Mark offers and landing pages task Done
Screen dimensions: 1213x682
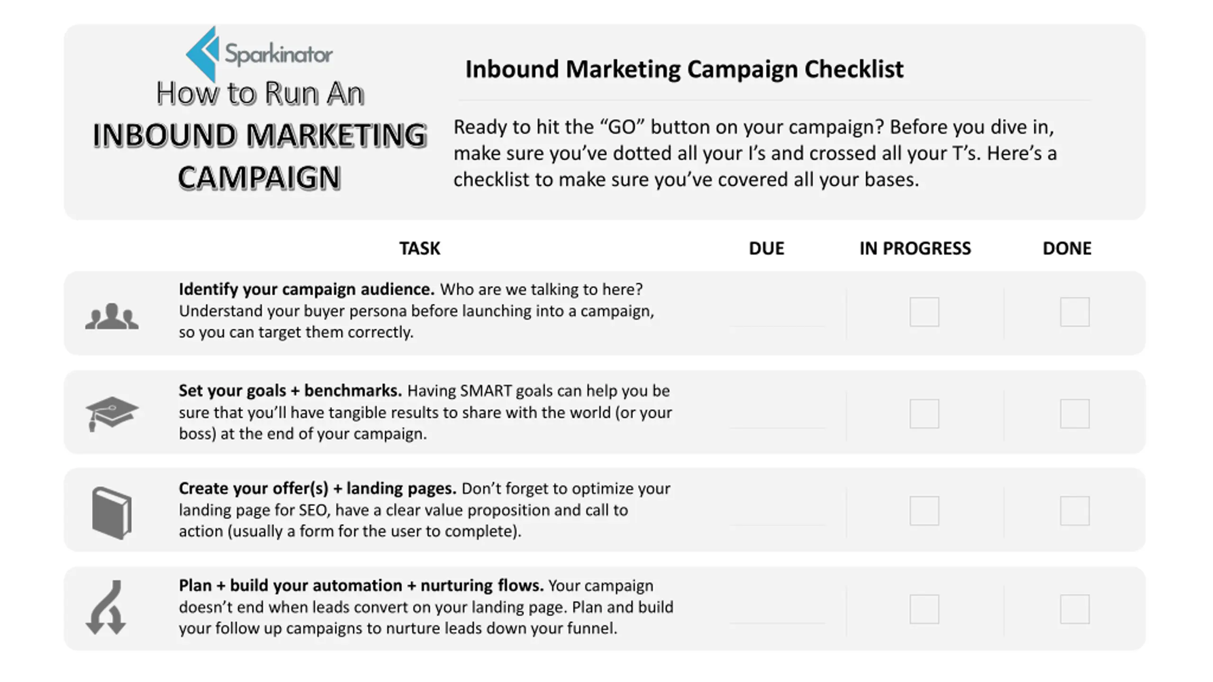pos(1075,511)
